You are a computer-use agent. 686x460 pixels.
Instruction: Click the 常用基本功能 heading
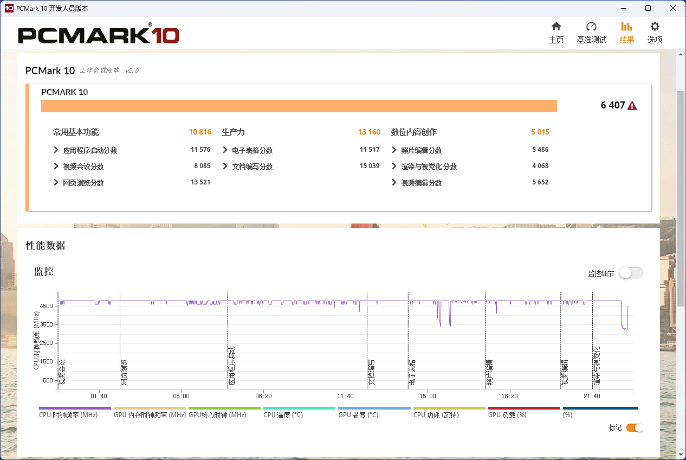pos(76,132)
